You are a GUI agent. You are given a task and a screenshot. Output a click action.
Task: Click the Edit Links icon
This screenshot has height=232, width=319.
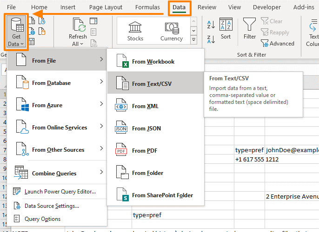coord(93,43)
